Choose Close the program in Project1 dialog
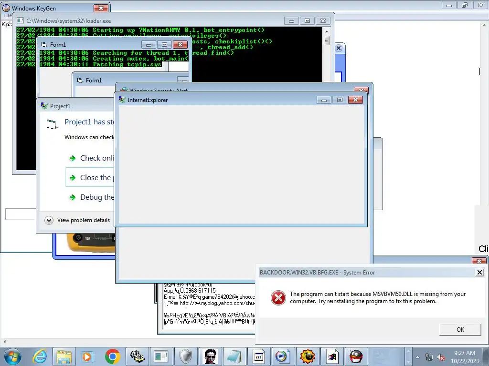The width and height of the screenshot is (489, 366). (90, 177)
